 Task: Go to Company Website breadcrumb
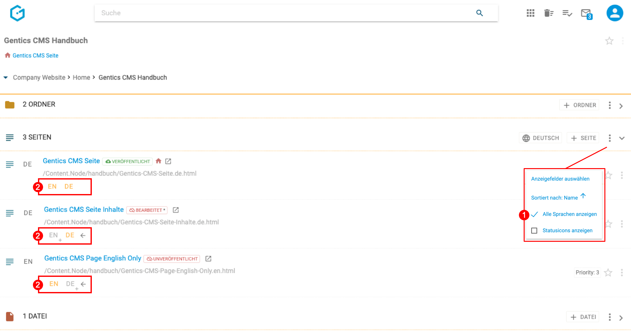39,77
